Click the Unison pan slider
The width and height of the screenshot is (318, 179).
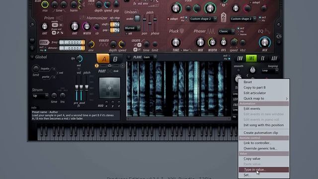tap(145, 19)
